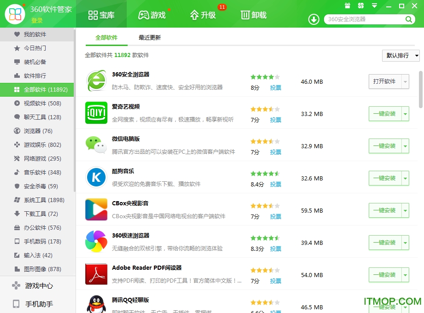Switch to 升级 top tab
The image size is (424, 313).
(x=203, y=15)
